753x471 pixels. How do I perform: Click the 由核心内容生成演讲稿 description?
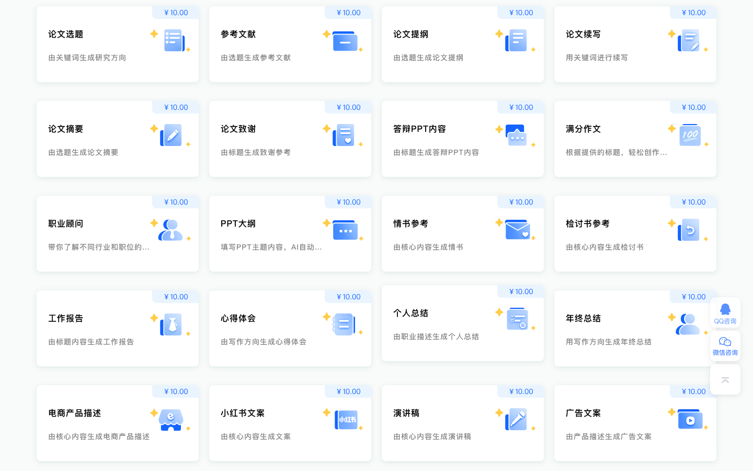point(432,436)
